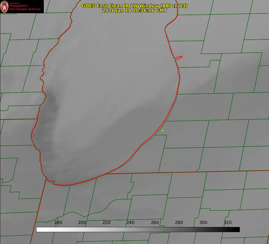Click the black end of the colorbar

pos(238,230)
